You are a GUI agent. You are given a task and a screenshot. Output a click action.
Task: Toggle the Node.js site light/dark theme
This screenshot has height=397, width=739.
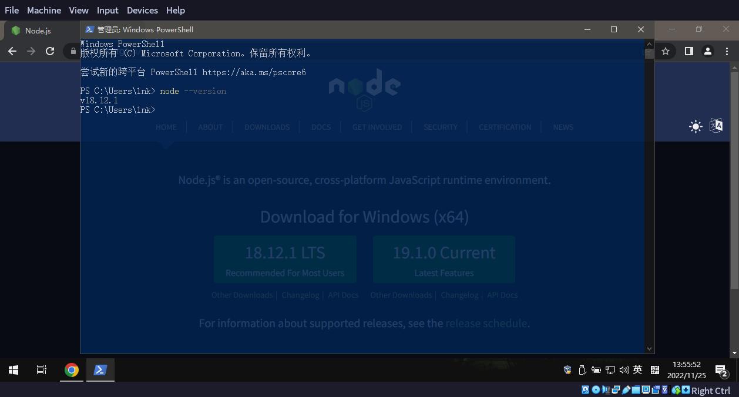[x=696, y=126]
